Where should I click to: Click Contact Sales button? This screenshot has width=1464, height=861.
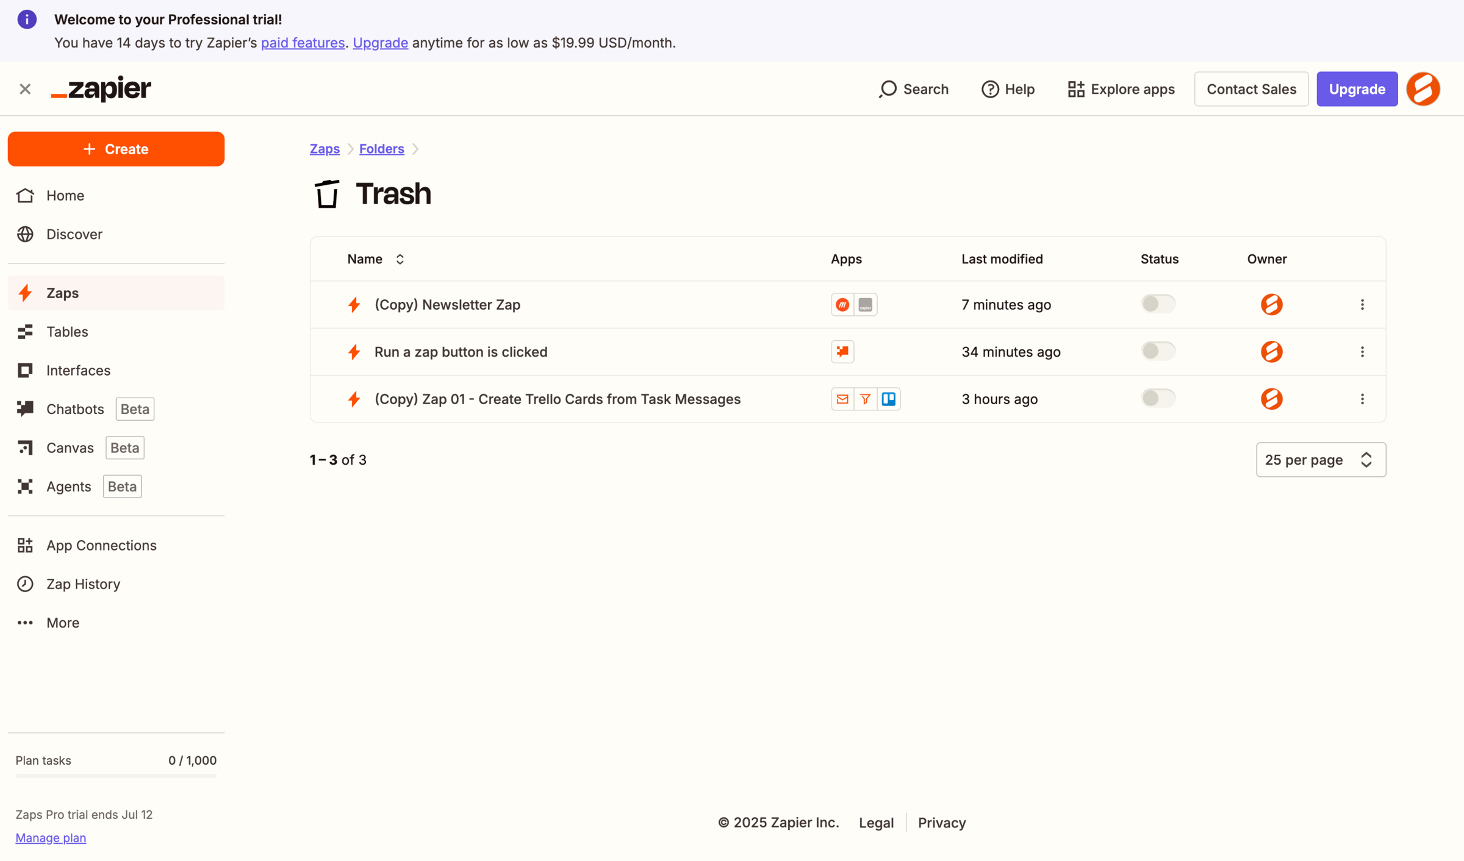coord(1251,89)
